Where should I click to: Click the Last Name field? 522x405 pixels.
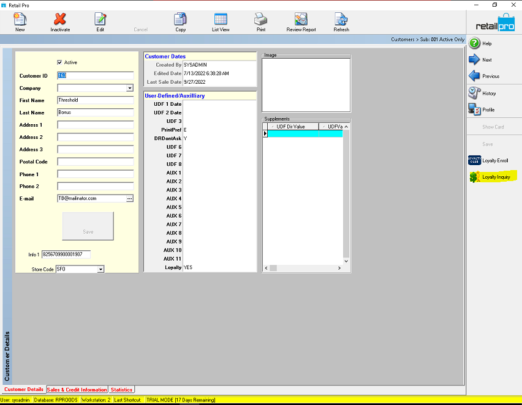tap(95, 113)
